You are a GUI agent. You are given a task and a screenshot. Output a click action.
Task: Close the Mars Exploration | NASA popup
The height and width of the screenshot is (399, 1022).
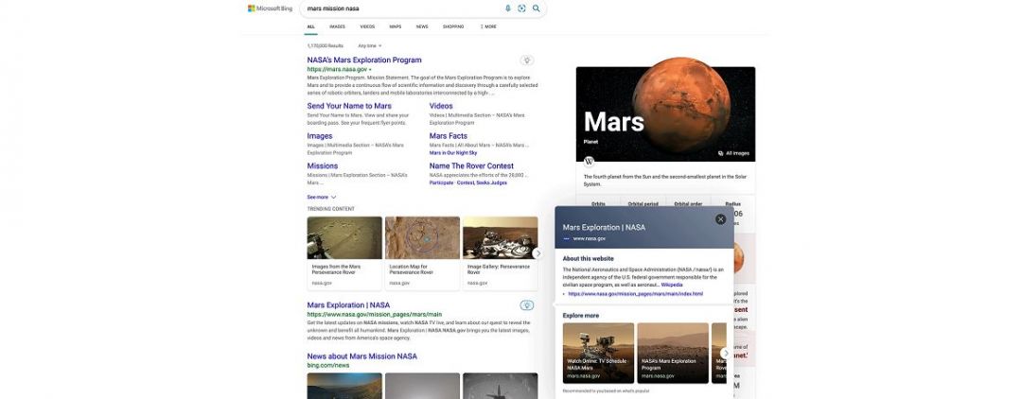[x=720, y=219]
